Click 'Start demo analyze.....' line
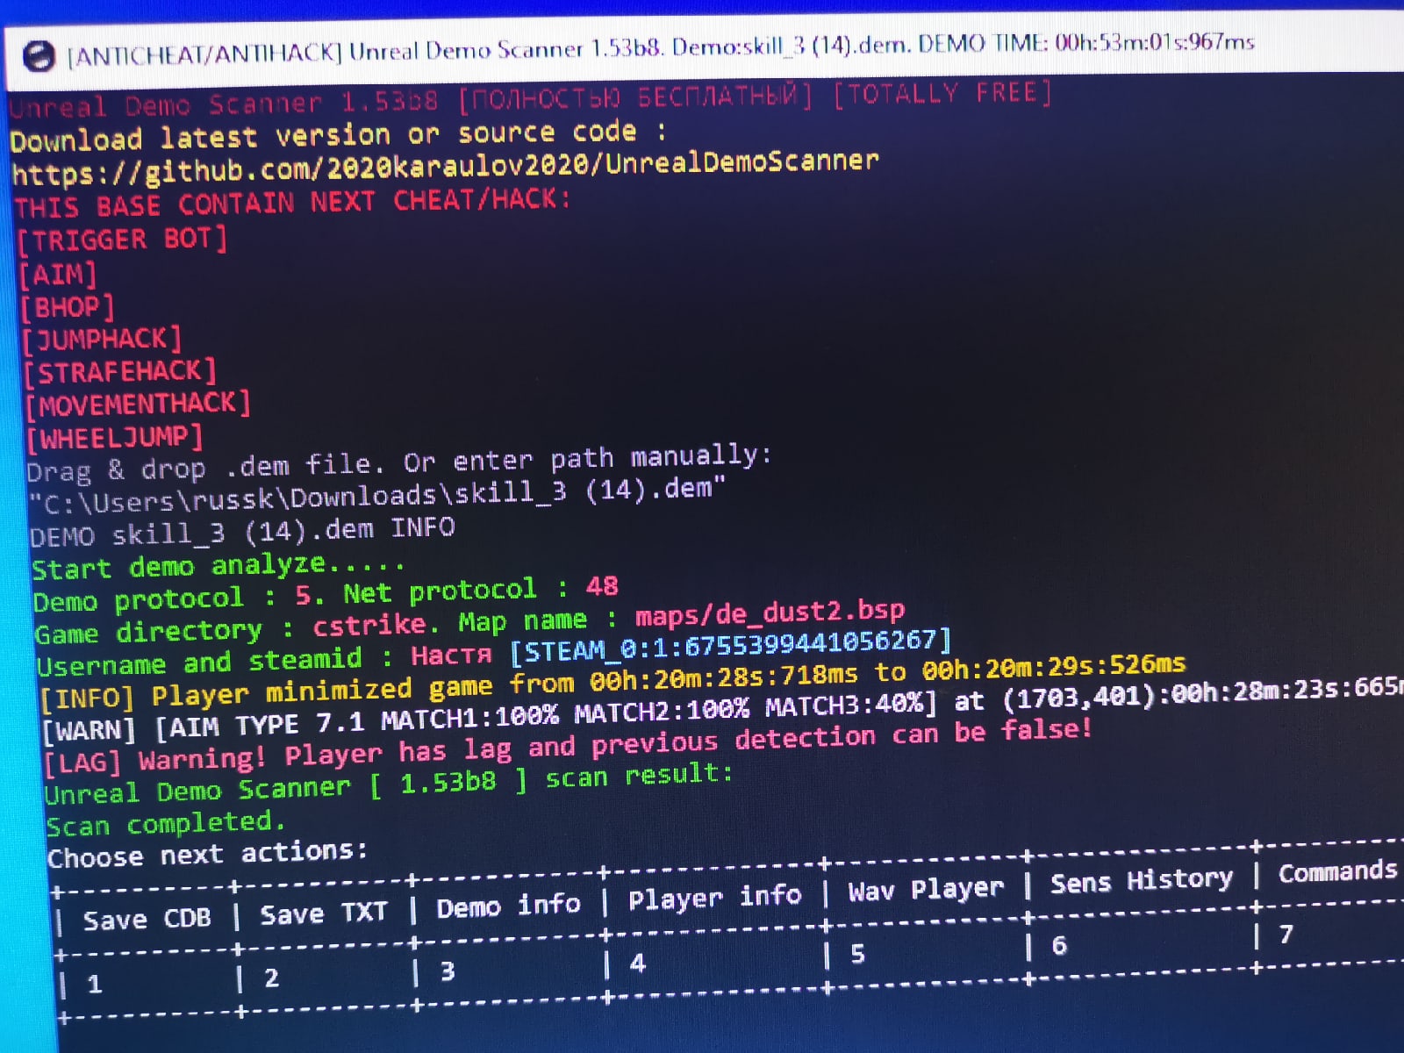 point(218,566)
